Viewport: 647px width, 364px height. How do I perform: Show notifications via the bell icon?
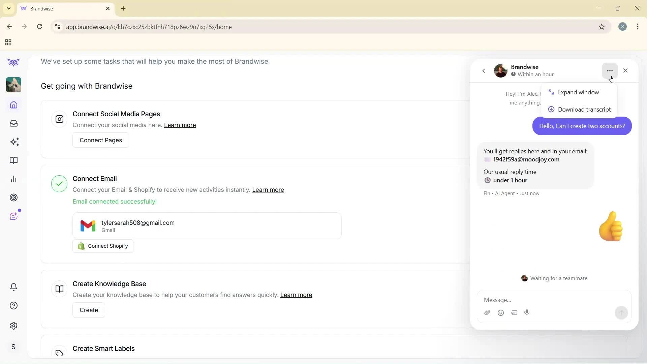point(13,287)
